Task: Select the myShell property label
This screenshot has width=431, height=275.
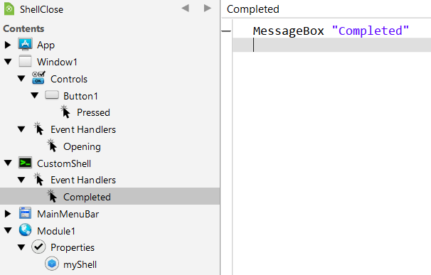Action: tap(80, 264)
